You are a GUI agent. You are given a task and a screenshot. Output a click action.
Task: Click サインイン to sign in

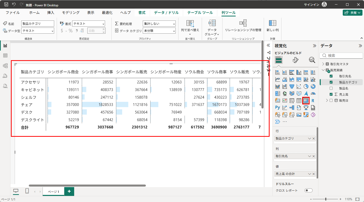[x=312, y=5]
